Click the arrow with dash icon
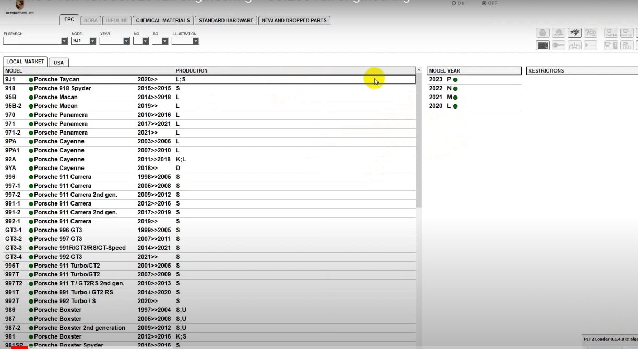638x349 pixels. 590,45
